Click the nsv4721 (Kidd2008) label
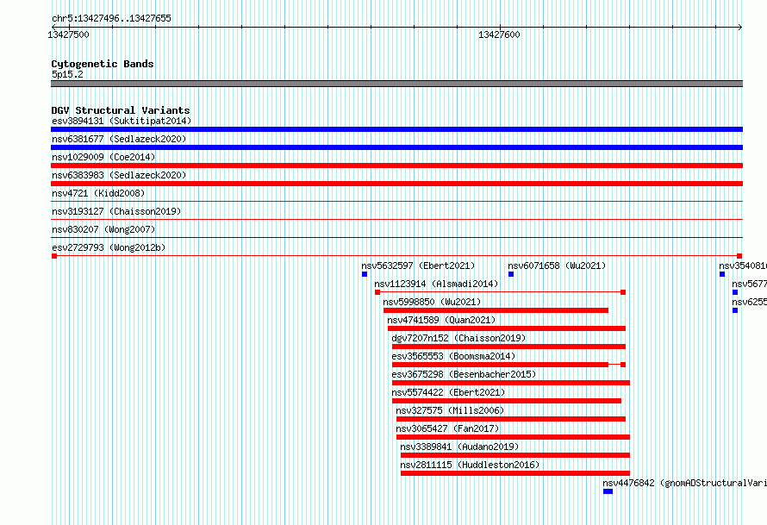This screenshot has width=767, height=525. click(98, 193)
